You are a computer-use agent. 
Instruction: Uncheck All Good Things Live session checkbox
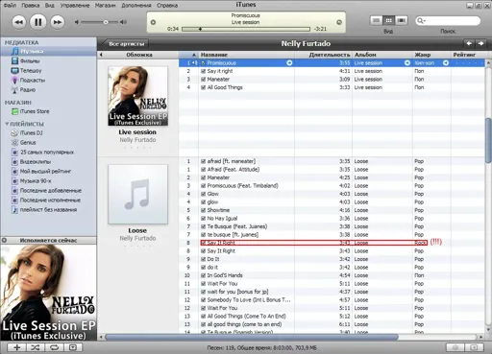203,87
